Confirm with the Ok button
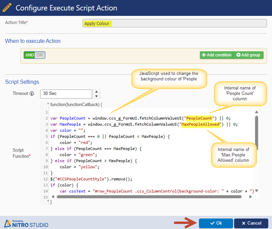The image size is (272, 229). [216, 223]
